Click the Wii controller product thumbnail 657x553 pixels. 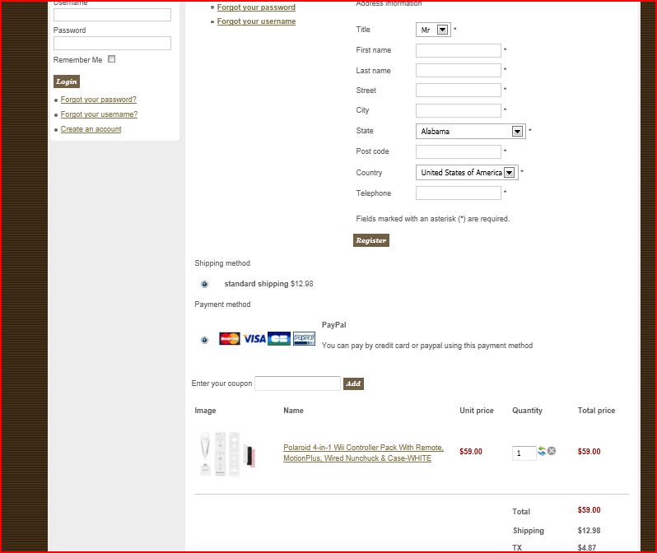click(x=228, y=453)
